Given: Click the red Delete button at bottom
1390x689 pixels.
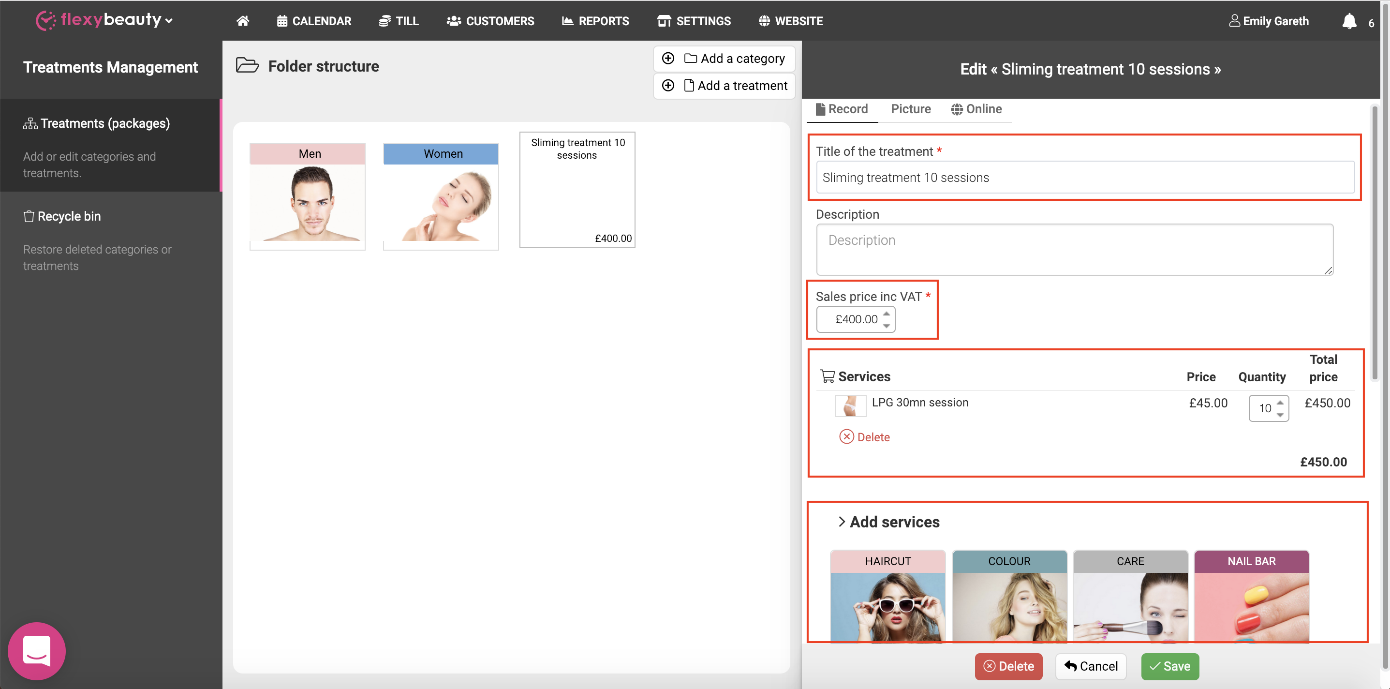Looking at the screenshot, I should coord(1008,666).
